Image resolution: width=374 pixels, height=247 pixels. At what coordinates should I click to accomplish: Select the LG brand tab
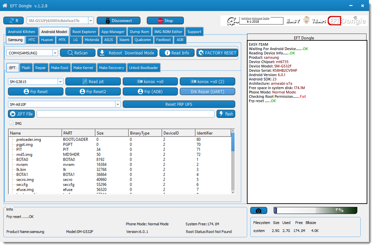click(76, 40)
